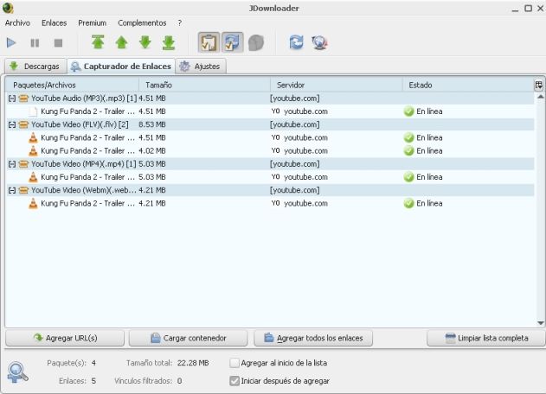
Task: Move selection to bottom with green arrow
Action: click(x=169, y=42)
